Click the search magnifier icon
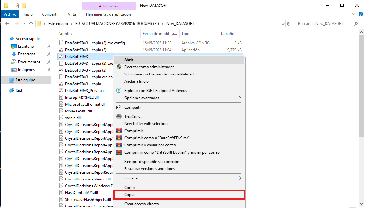The width and height of the screenshot is (365, 208). (x=356, y=24)
